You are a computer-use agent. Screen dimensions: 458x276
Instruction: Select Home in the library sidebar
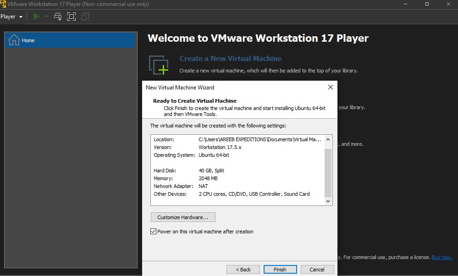pos(70,40)
